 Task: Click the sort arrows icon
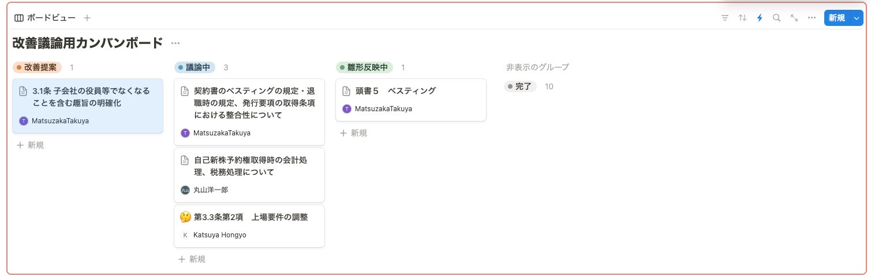[x=742, y=18]
